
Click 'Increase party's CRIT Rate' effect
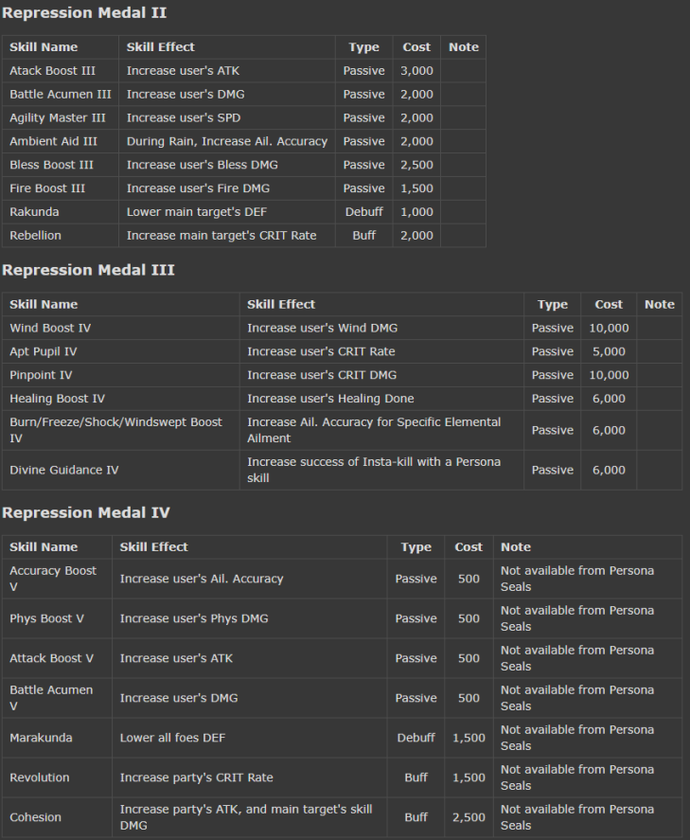click(x=197, y=777)
